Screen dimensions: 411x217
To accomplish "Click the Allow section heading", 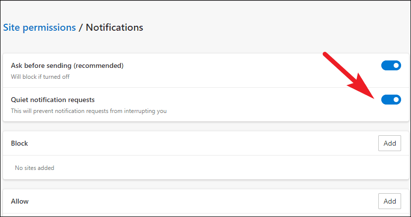I will pyautogui.click(x=20, y=201).
